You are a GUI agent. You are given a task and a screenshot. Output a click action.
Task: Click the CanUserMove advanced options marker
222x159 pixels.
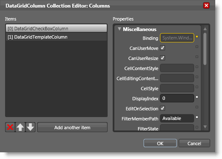click(x=197, y=47)
